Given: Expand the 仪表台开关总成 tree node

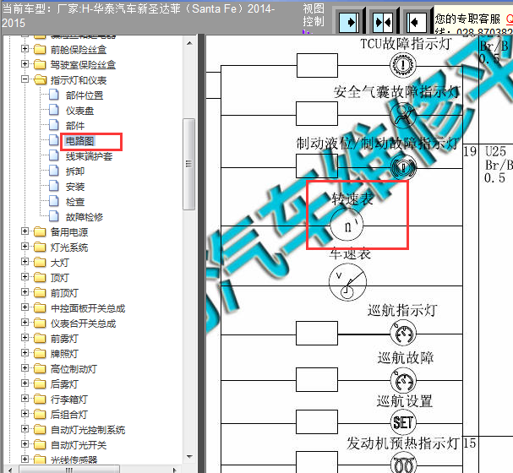Looking at the screenshot, I should (25, 323).
